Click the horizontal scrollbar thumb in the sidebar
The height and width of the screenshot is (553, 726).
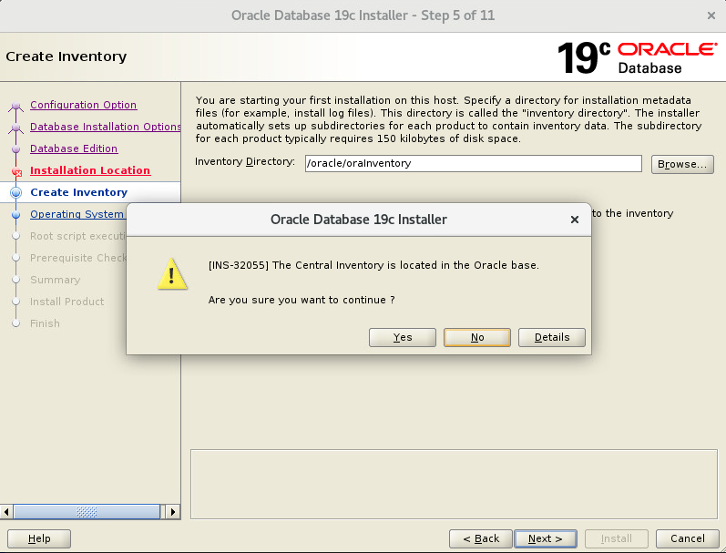pos(87,512)
